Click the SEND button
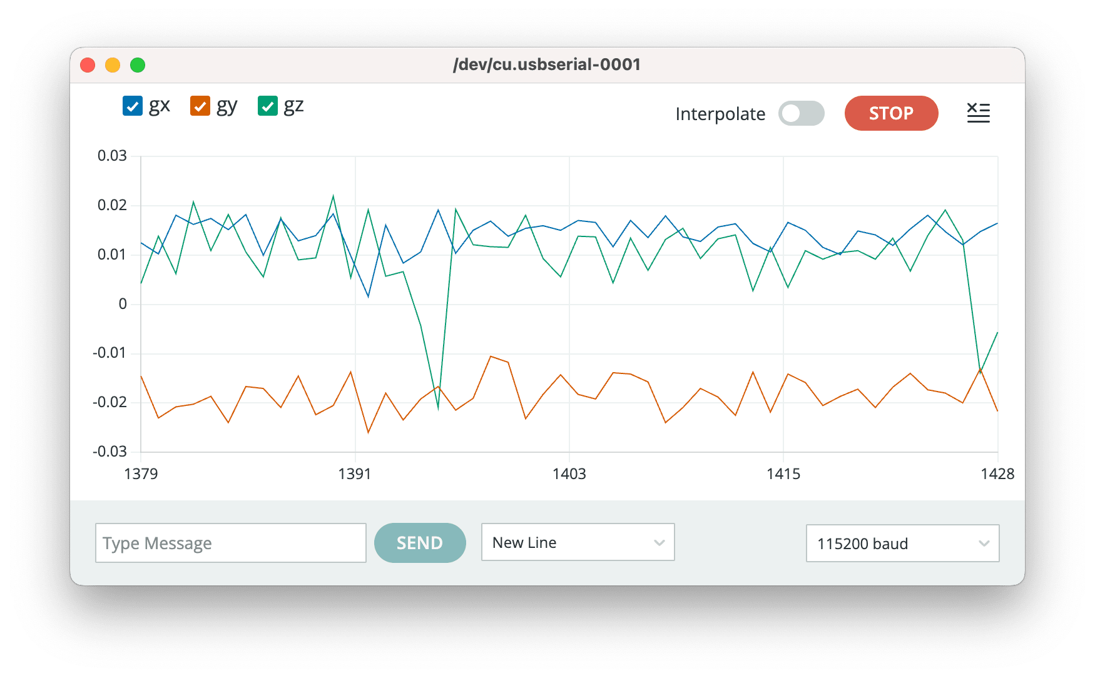This screenshot has width=1095, height=678. pos(420,543)
